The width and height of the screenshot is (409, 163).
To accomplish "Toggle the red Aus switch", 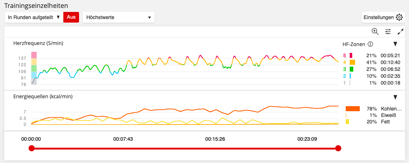I will click(71, 17).
